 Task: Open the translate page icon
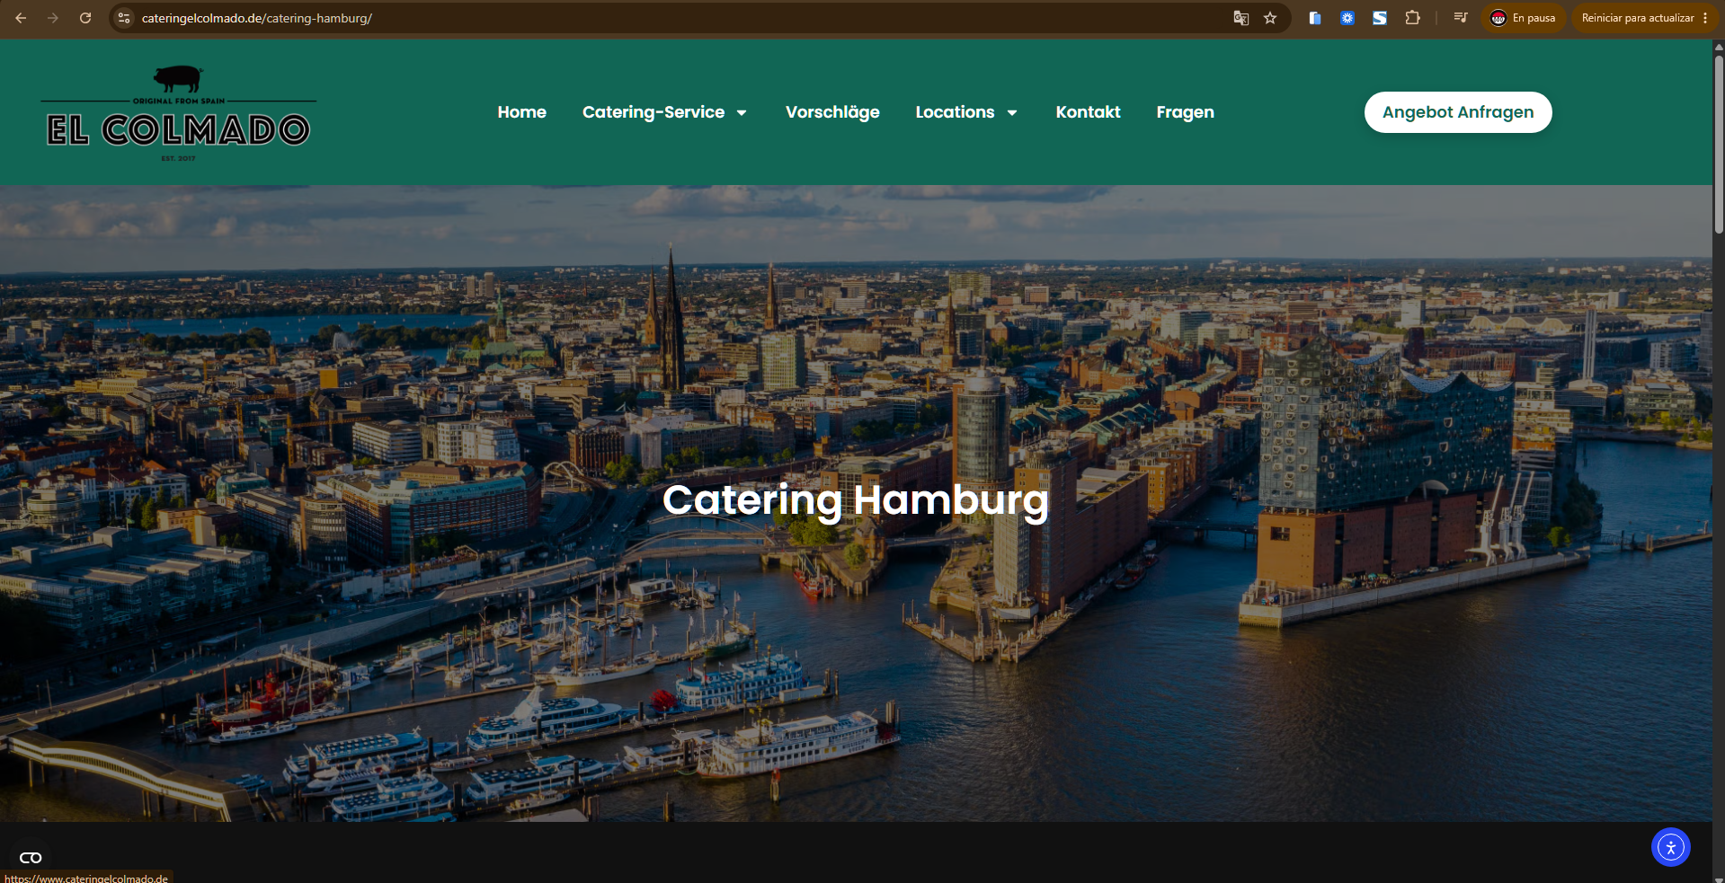[x=1240, y=18]
